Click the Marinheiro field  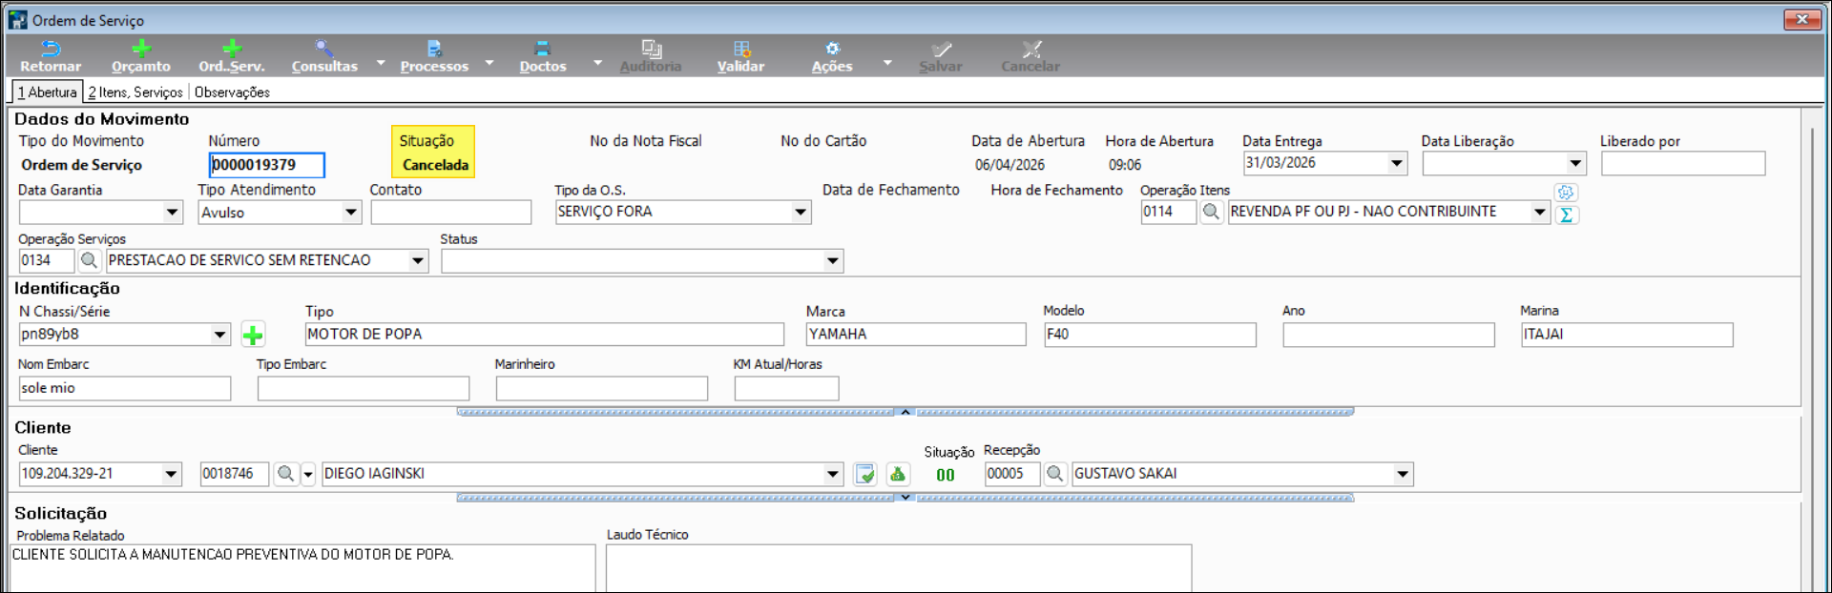pyautogui.click(x=602, y=388)
